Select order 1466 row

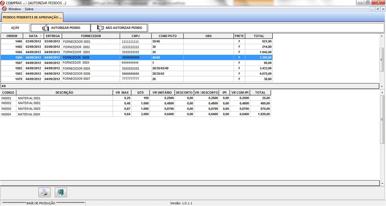tap(96, 42)
